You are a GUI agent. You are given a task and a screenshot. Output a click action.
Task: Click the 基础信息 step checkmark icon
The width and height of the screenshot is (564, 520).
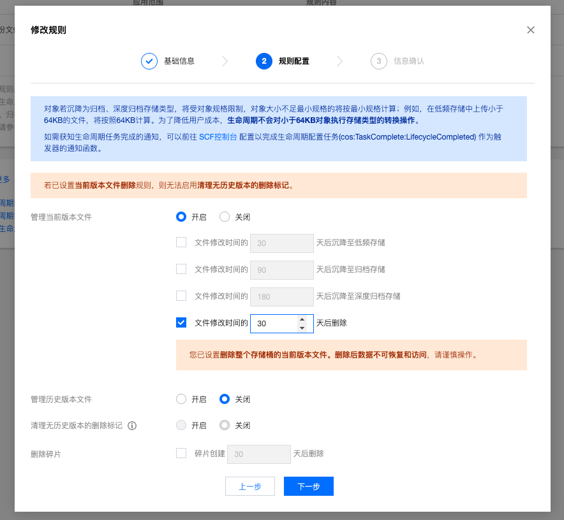point(149,61)
